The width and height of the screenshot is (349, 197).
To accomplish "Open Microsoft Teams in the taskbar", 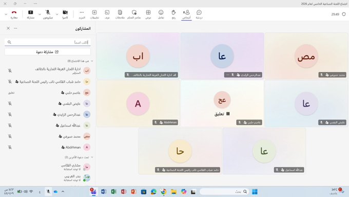I will point(93,191).
